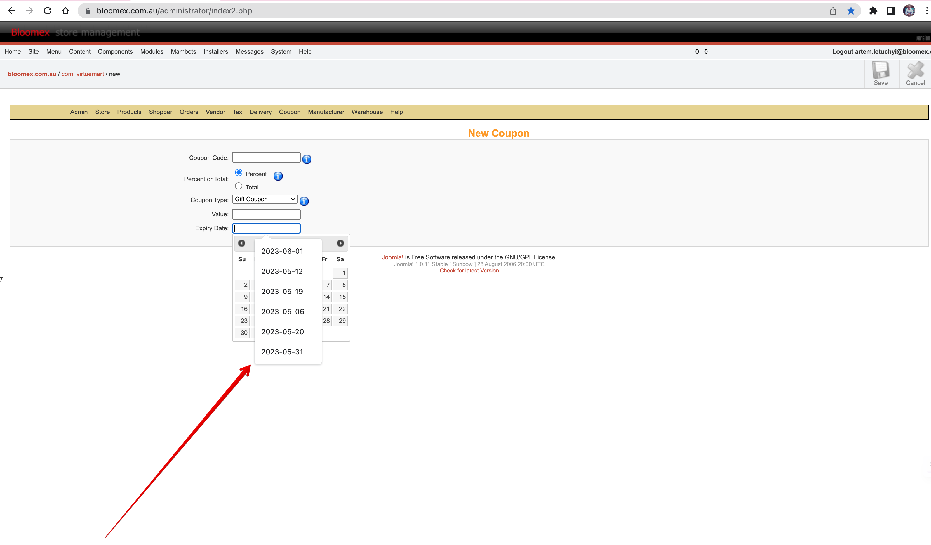Click the Save floppy disk icon
The height and width of the screenshot is (545, 931).
[x=881, y=70]
